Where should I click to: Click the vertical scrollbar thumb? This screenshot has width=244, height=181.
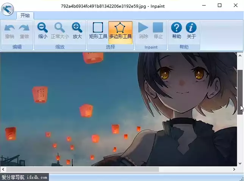tap(240, 91)
